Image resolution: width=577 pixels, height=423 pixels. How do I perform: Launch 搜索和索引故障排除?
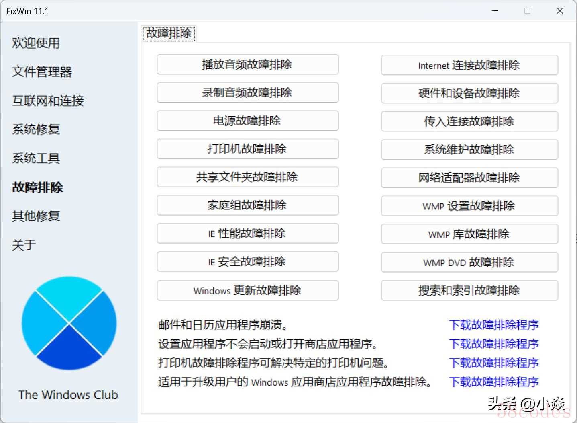click(469, 290)
